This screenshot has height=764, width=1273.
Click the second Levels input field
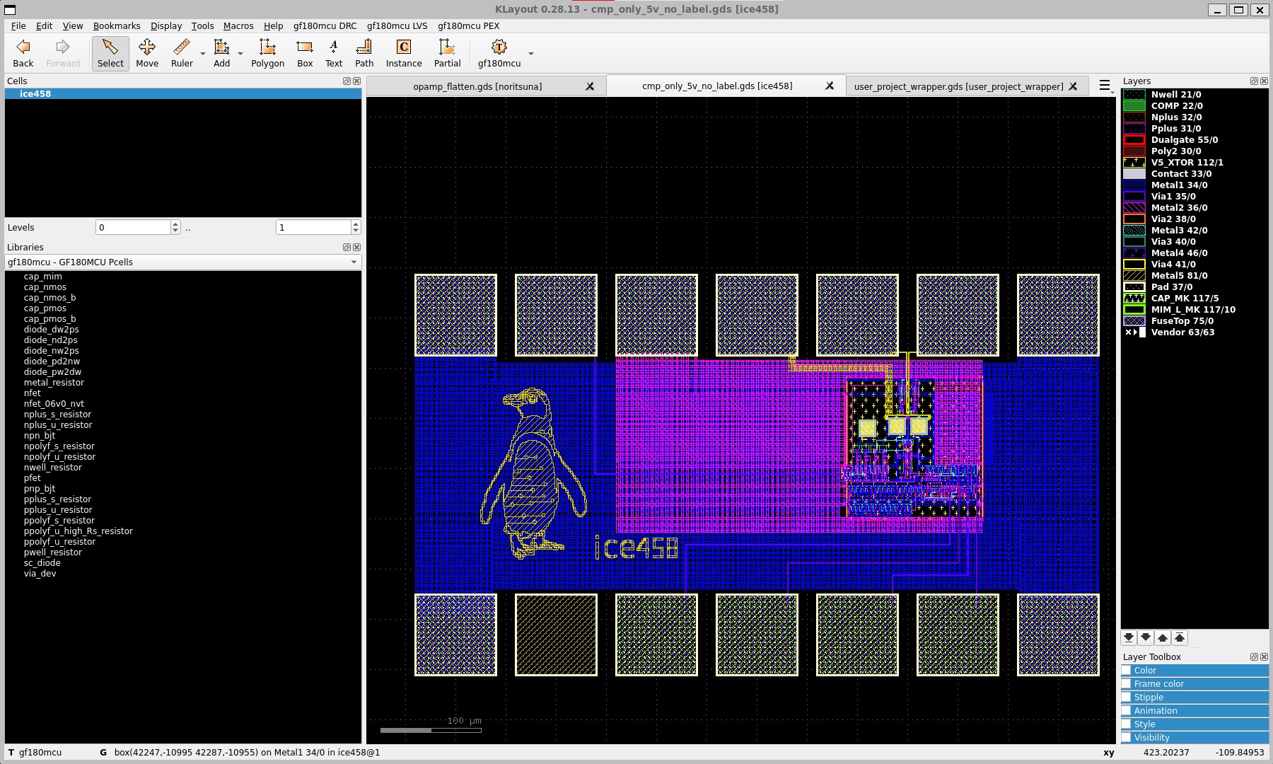[x=313, y=227]
